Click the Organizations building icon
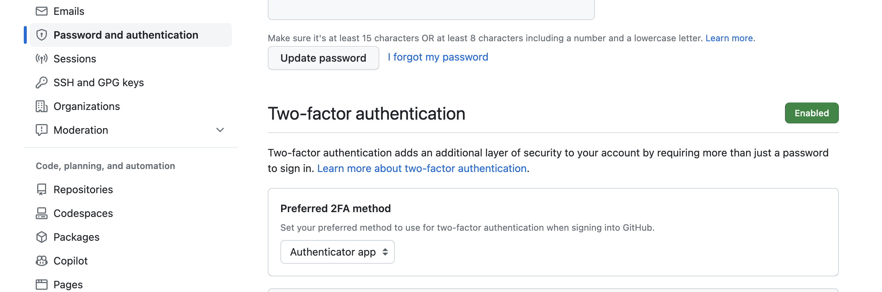 [42, 106]
